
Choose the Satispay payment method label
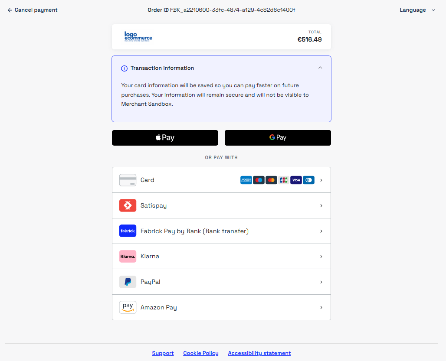coord(154,206)
